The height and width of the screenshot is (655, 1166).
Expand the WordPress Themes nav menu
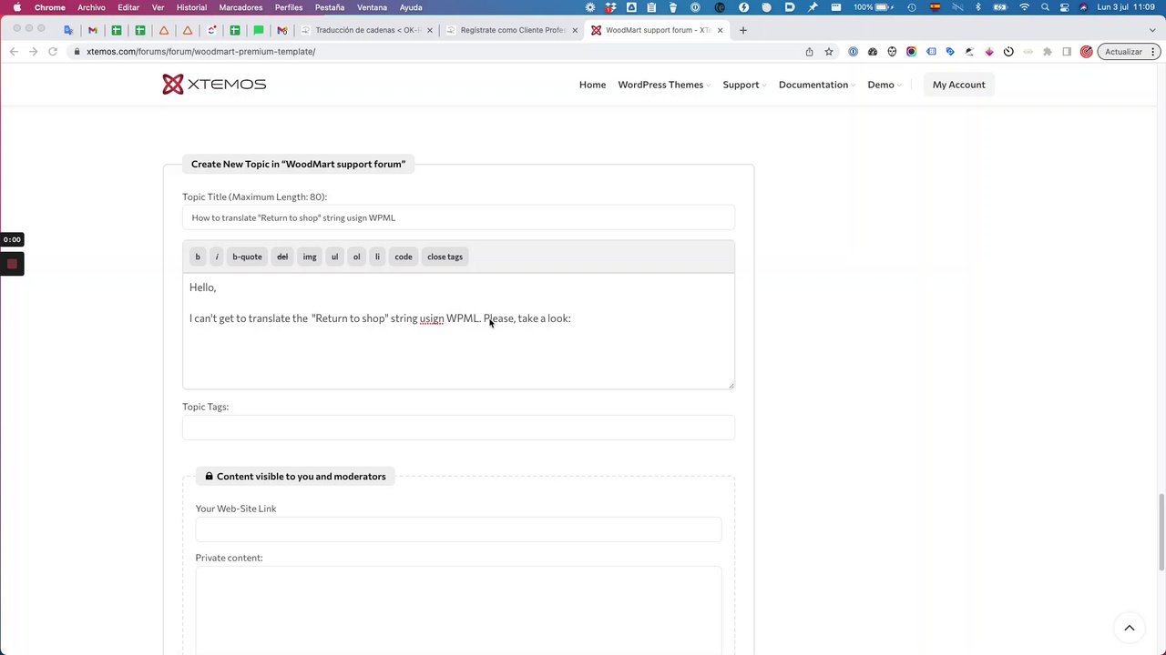[x=664, y=85]
